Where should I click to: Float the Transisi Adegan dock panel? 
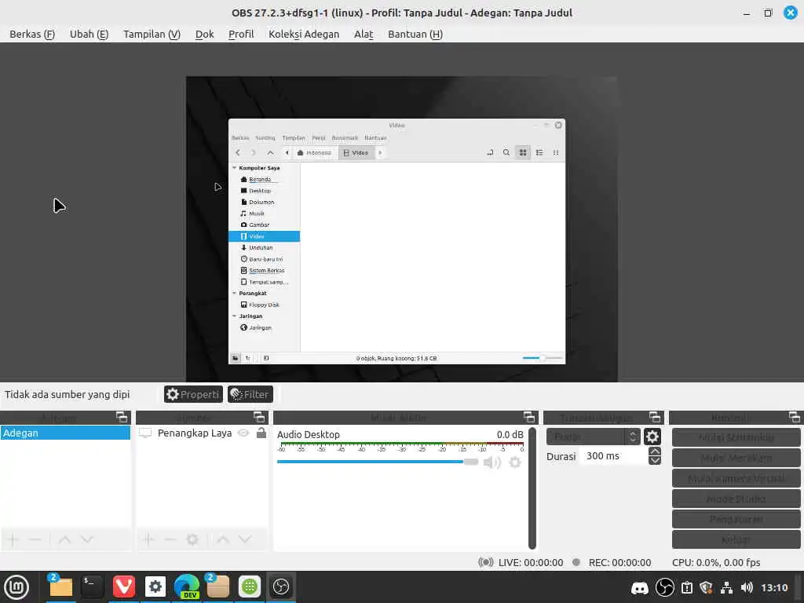coord(655,417)
